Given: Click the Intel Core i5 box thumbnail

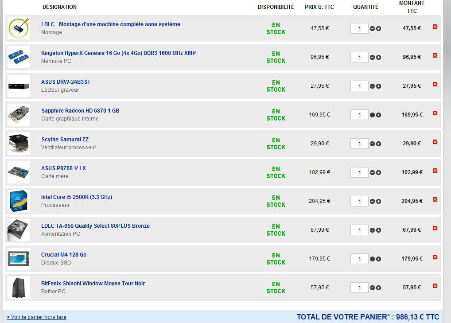Looking at the screenshot, I should [x=19, y=201].
